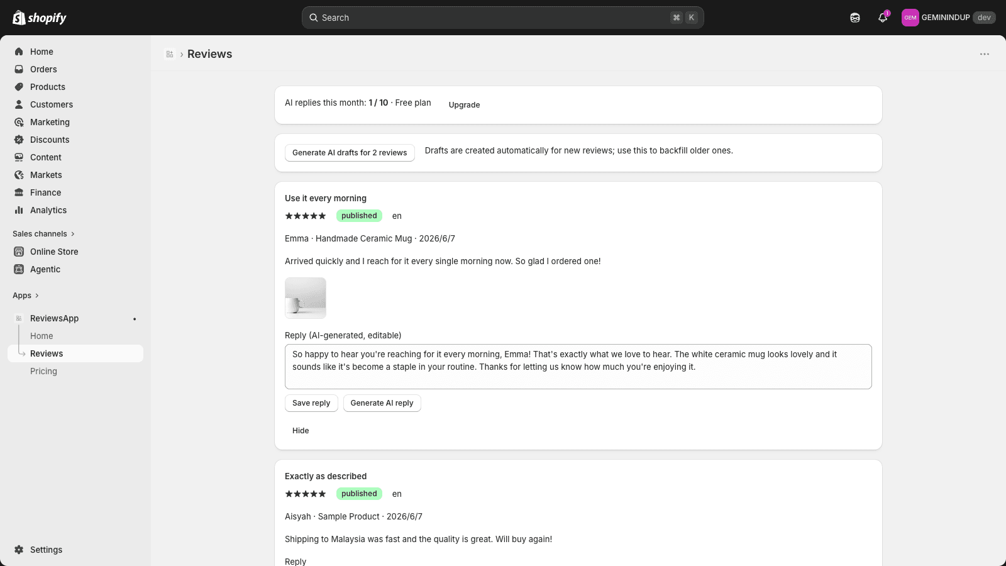
Task: Go to Products page
Action: (x=75, y=87)
